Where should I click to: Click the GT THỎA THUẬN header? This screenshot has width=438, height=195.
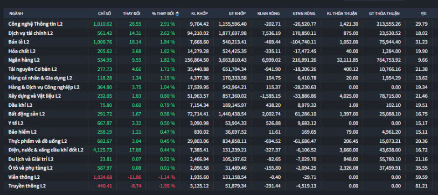click(x=384, y=13)
